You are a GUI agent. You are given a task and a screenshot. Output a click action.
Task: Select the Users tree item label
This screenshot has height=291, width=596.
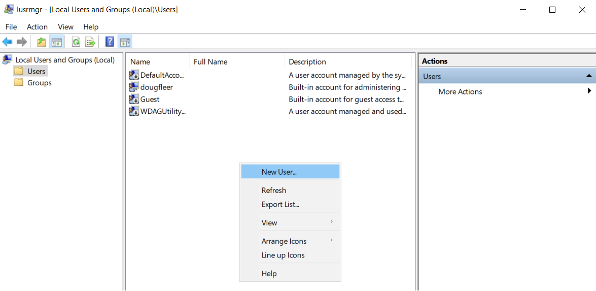tap(36, 71)
